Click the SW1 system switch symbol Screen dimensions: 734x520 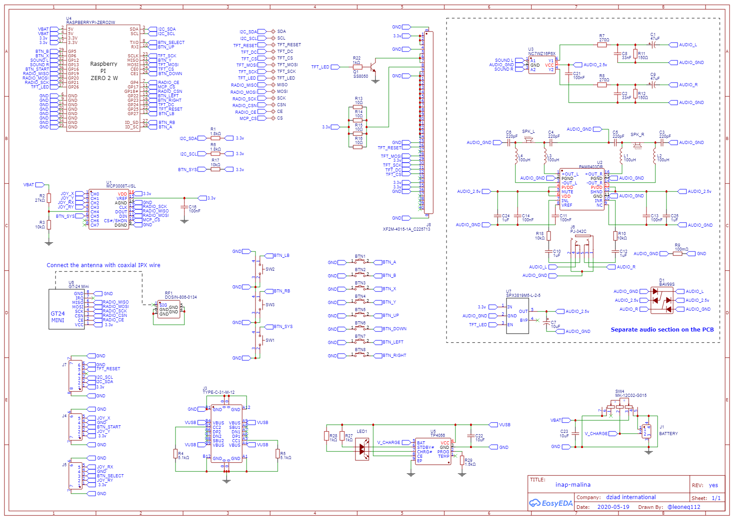[x=259, y=340]
